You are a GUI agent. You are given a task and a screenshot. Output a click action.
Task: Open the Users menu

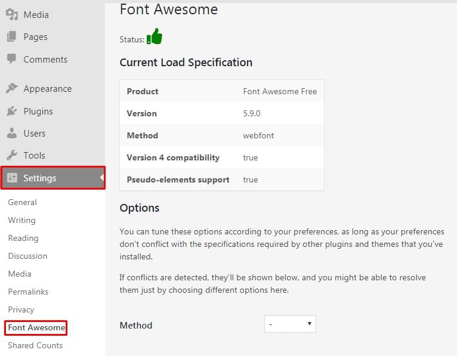click(x=35, y=133)
